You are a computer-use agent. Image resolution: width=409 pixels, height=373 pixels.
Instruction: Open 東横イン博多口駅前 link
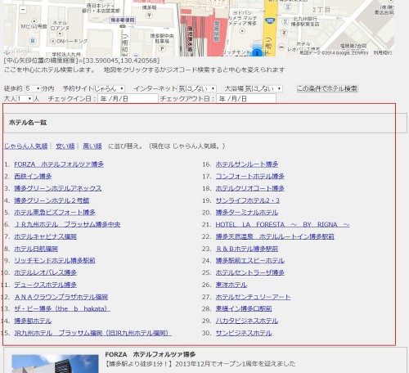(244, 308)
